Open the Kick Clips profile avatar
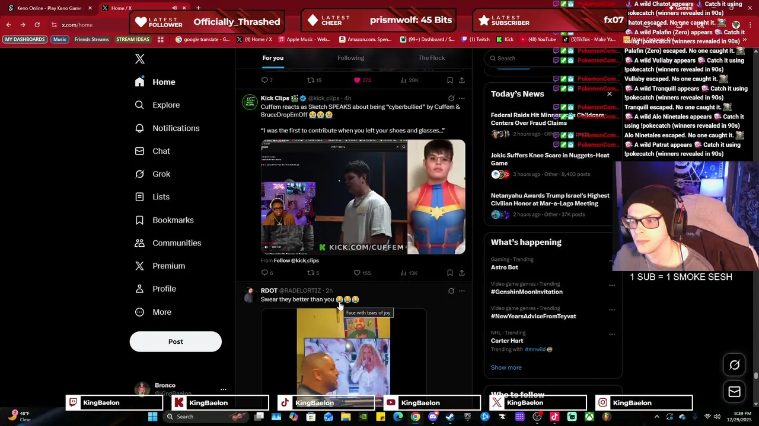 pyautogui.click(x=250, y=102)
